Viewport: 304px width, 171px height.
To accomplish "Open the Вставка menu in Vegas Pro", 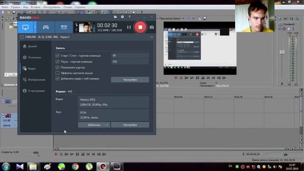I will pos(36,7).
